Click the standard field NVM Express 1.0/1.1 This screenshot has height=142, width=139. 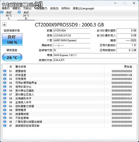(x=95, y=55)
